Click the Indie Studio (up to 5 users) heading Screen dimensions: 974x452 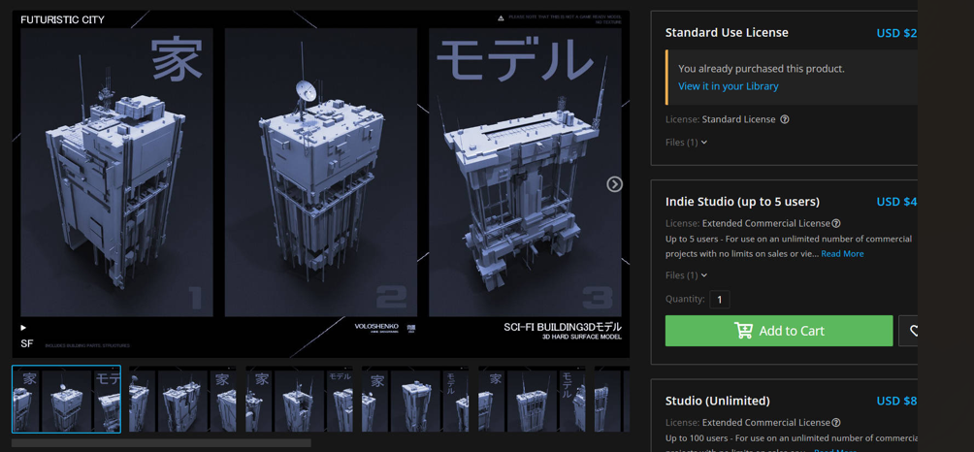(x=742, y=202)
